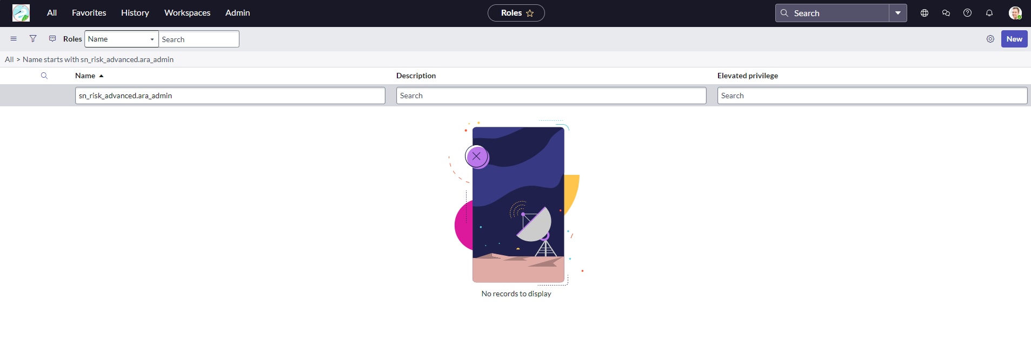Click the 'Name starts with sn_risk_advanced.ara_admin' breadcrumb
The image size is (1031, 340).
click(98, 59)
